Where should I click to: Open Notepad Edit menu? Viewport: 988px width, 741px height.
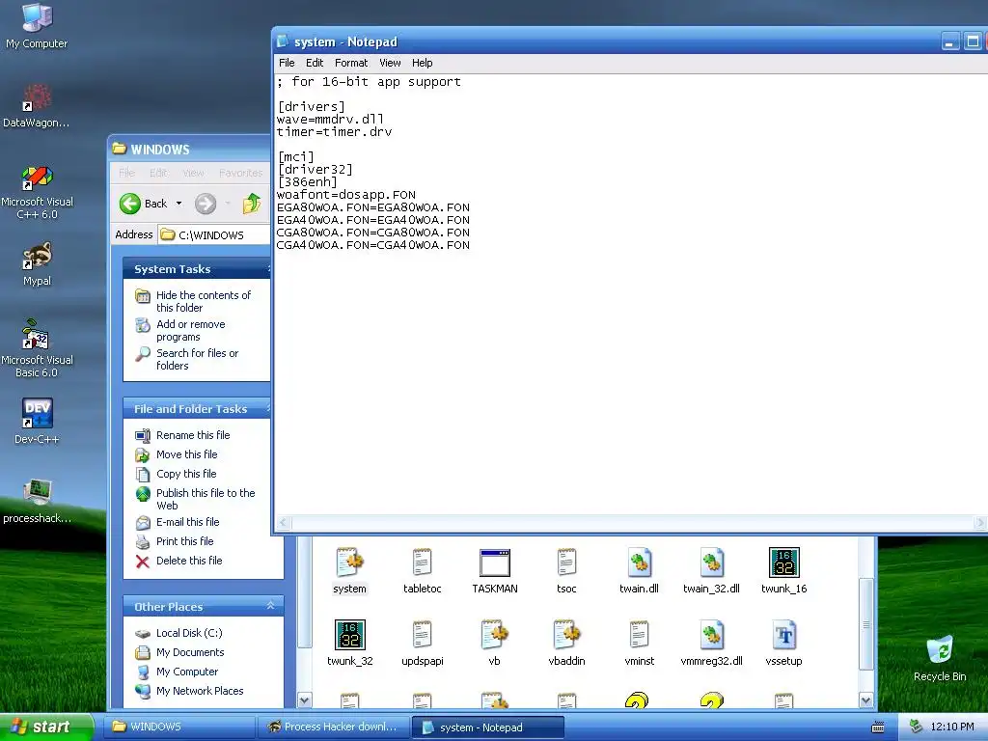click(315, 63)
